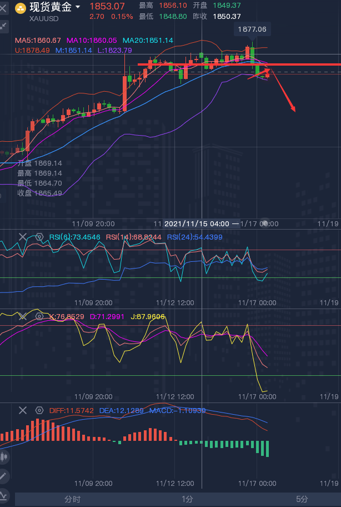The width and height of the screenshot is (341, 507).
Task: Open RSI panel settings hexagon icon
Action: click(x=39, y=237)
